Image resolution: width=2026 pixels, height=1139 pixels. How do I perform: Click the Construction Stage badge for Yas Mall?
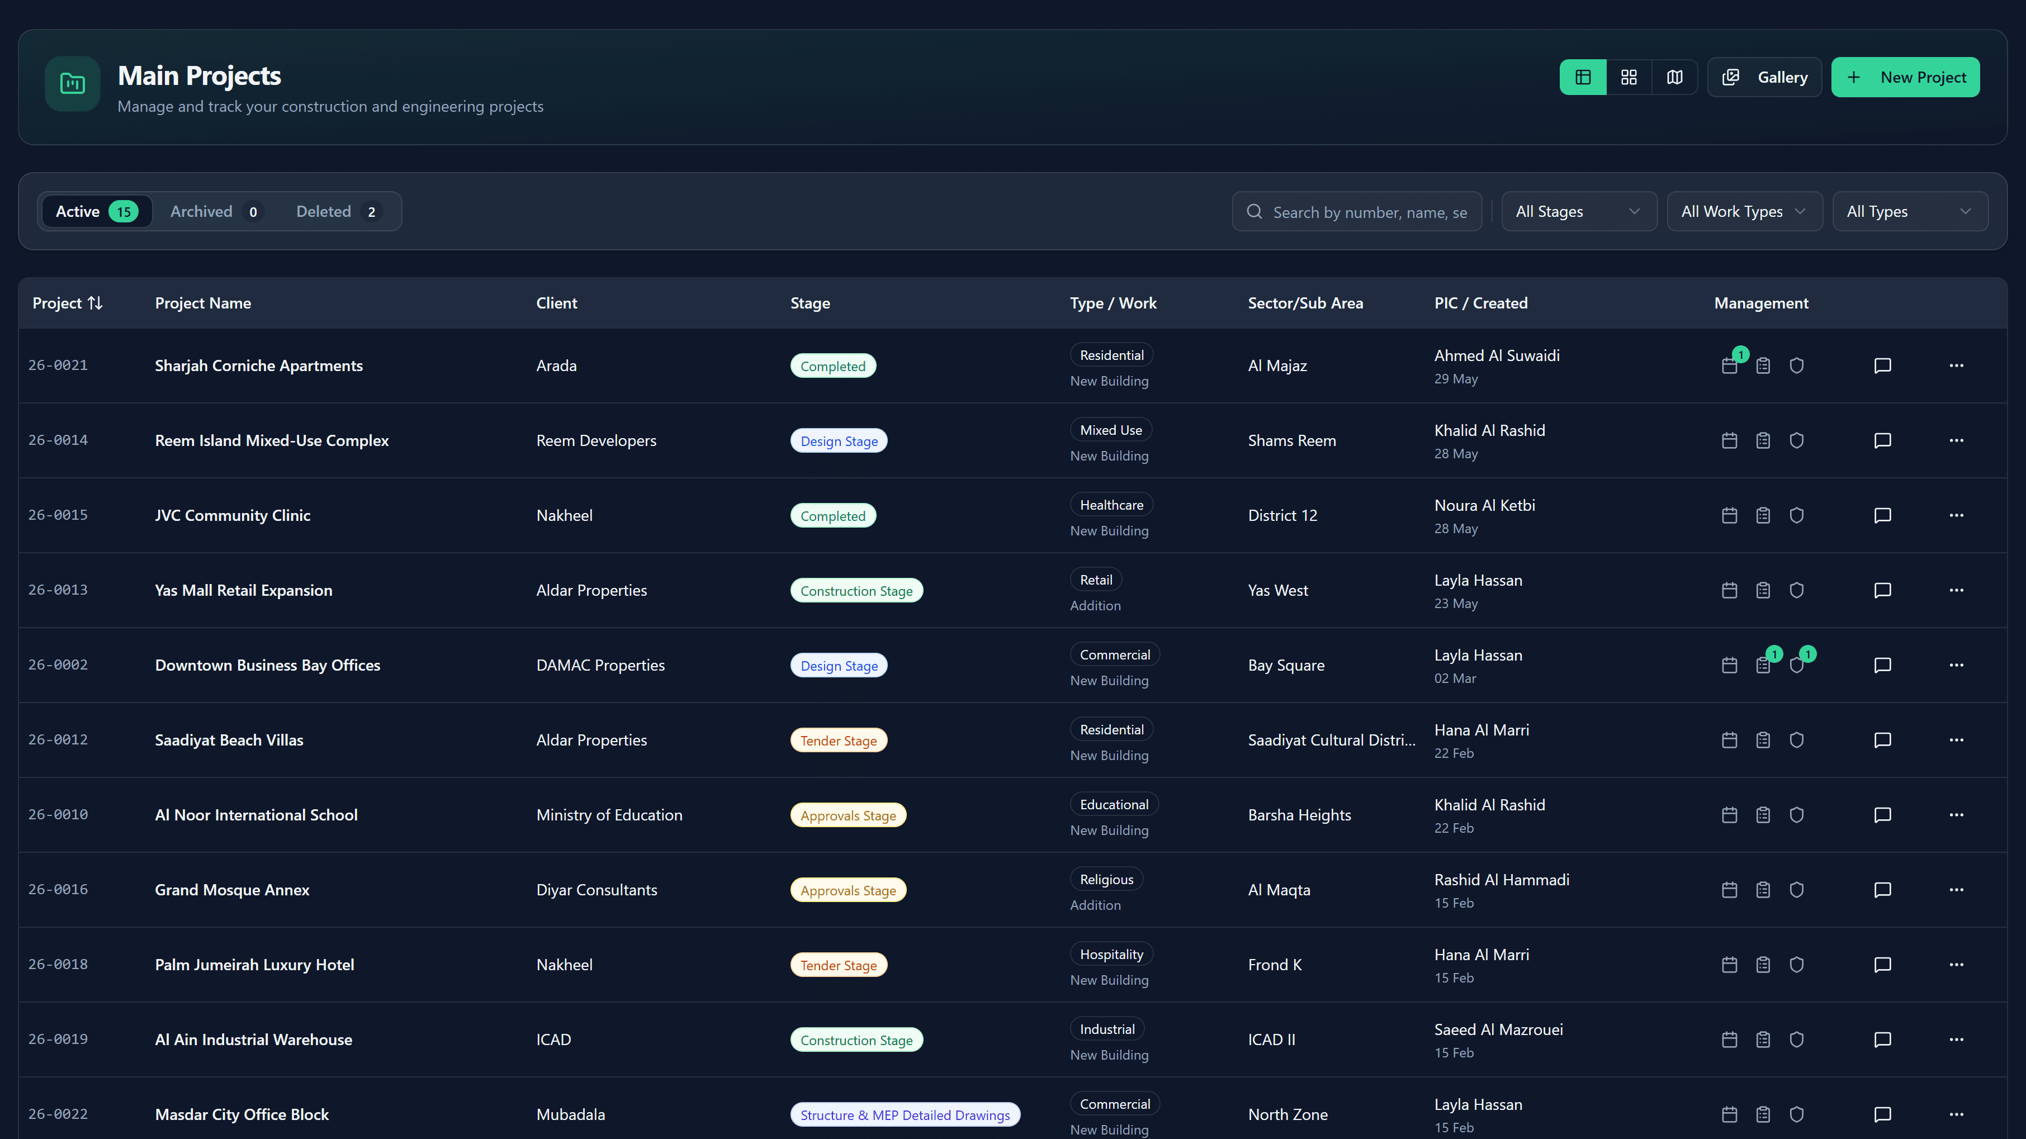(856, 590)
